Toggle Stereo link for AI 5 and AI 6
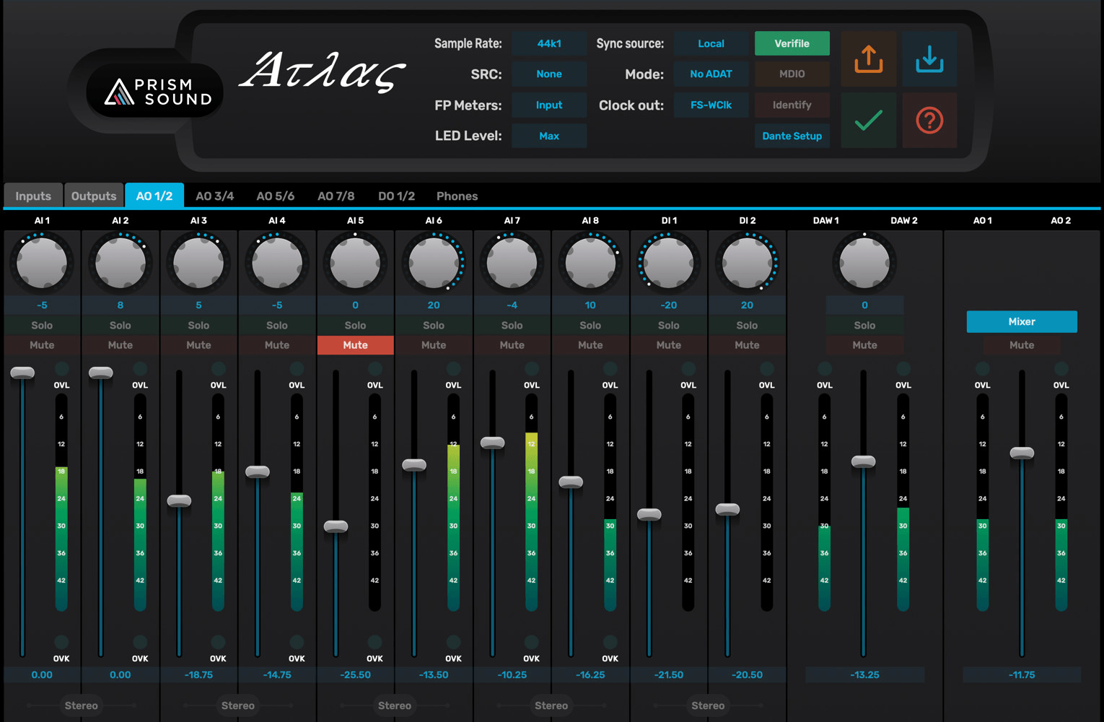Image resolution: width=1104 pixels, height=722 pixels. pos(395,705)
